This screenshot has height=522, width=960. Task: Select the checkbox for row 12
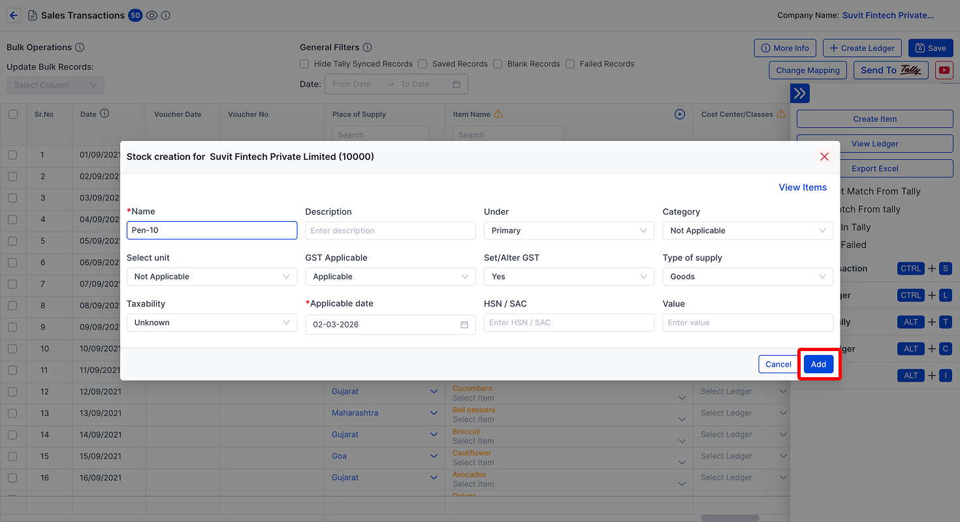point(12,391)
